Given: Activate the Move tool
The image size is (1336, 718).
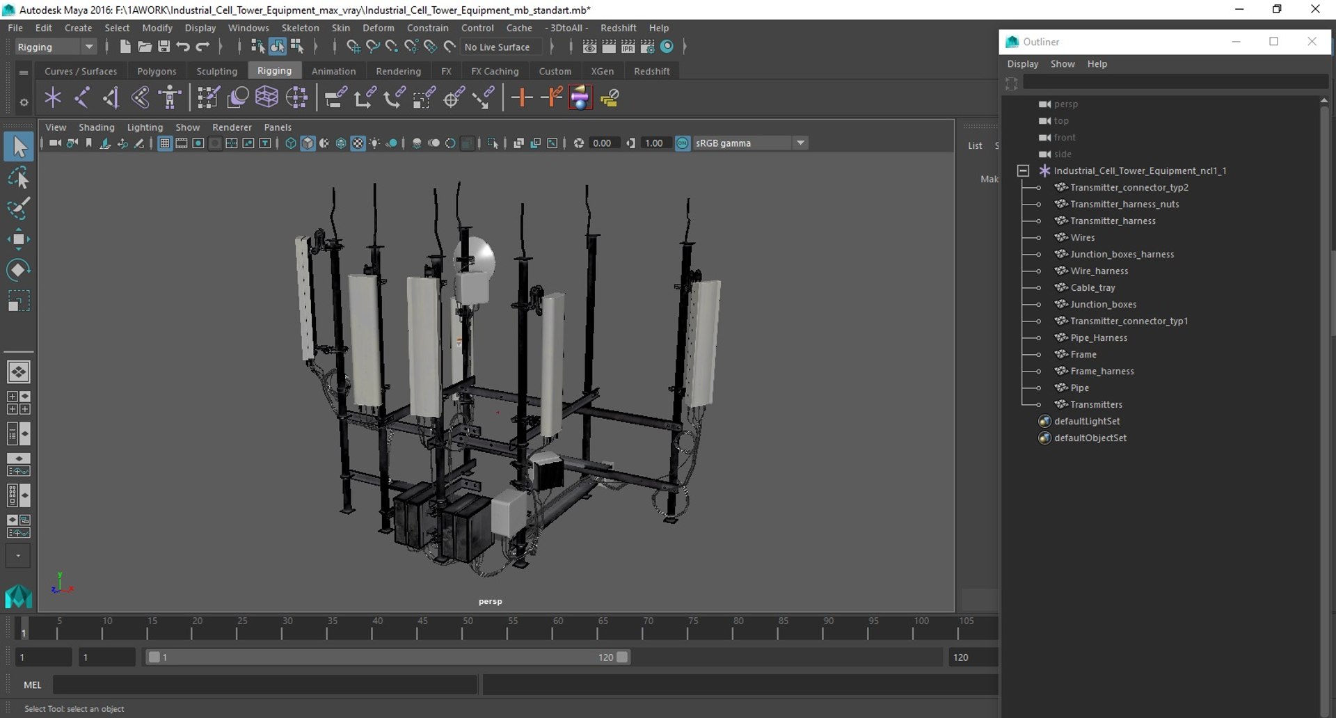Looking at the screenshot, I should click(x=19, y=239).
